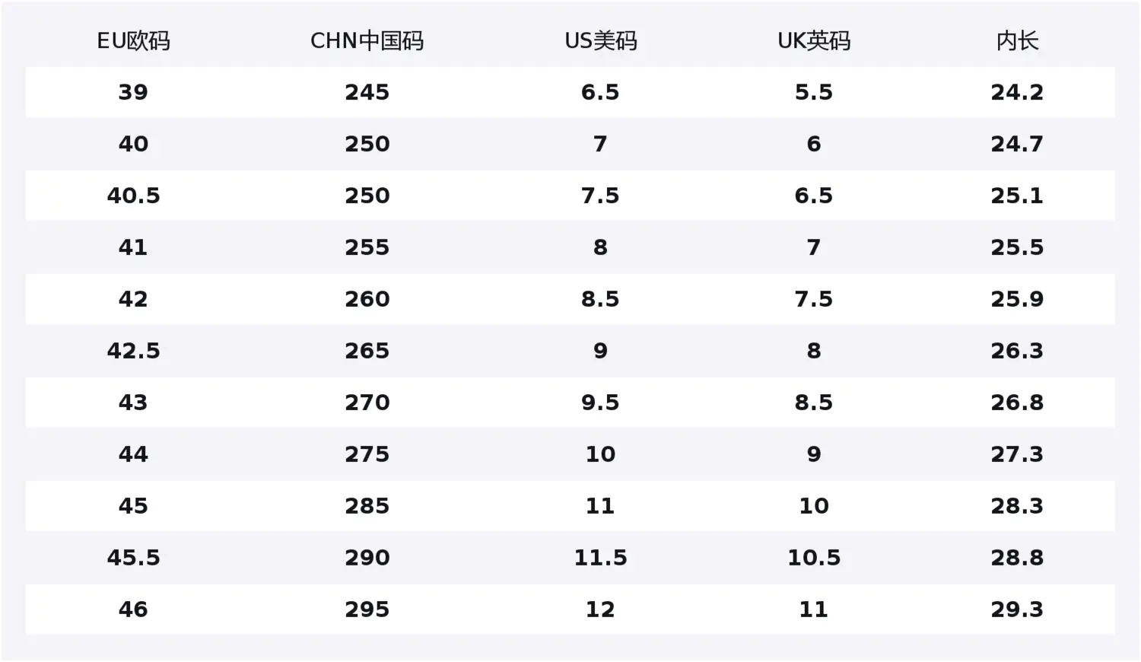The height and width of the screenshot is (662, 1141).
Task: Click the CHN中国码 column header
Action: coord(367,41)
